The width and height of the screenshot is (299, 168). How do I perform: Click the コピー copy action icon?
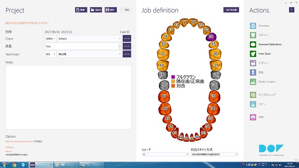[253, 104]
